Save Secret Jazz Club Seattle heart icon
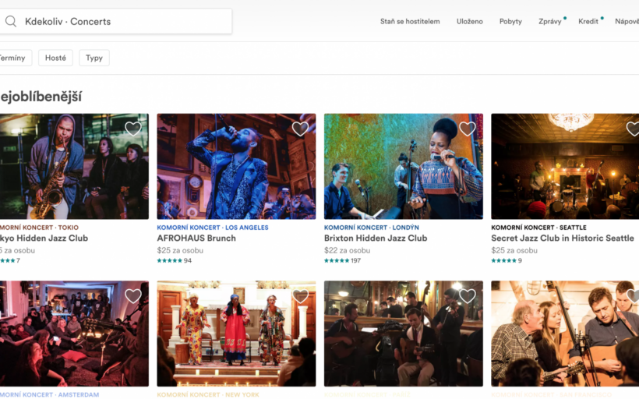This screenshot has height=399, width=639. click(x=633, y=129)
